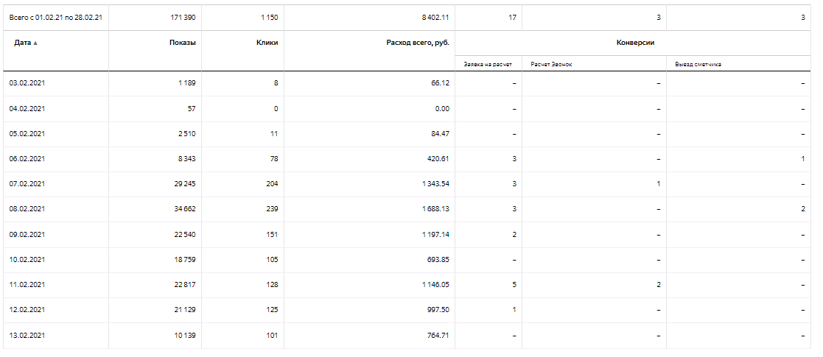Click impressions value 34 662
823x357 pixels.
click(184, 208)
